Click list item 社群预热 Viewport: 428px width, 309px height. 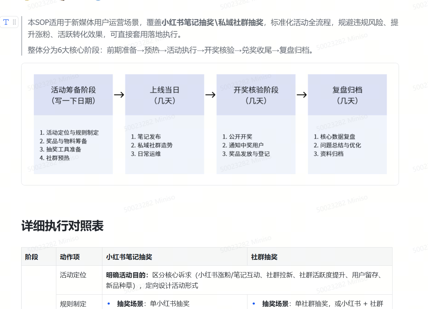pos(55,158)
